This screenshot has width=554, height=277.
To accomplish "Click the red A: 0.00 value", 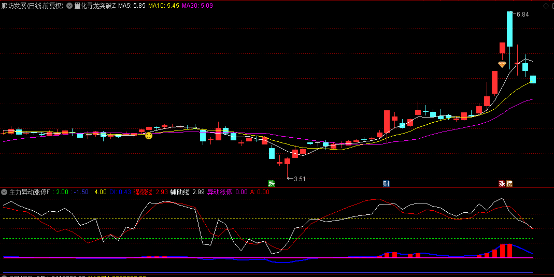I will click(x=260, y=192).
